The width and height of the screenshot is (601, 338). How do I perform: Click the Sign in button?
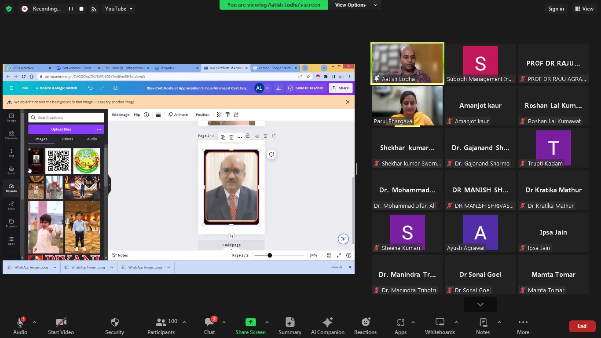[x=556, y=9]
